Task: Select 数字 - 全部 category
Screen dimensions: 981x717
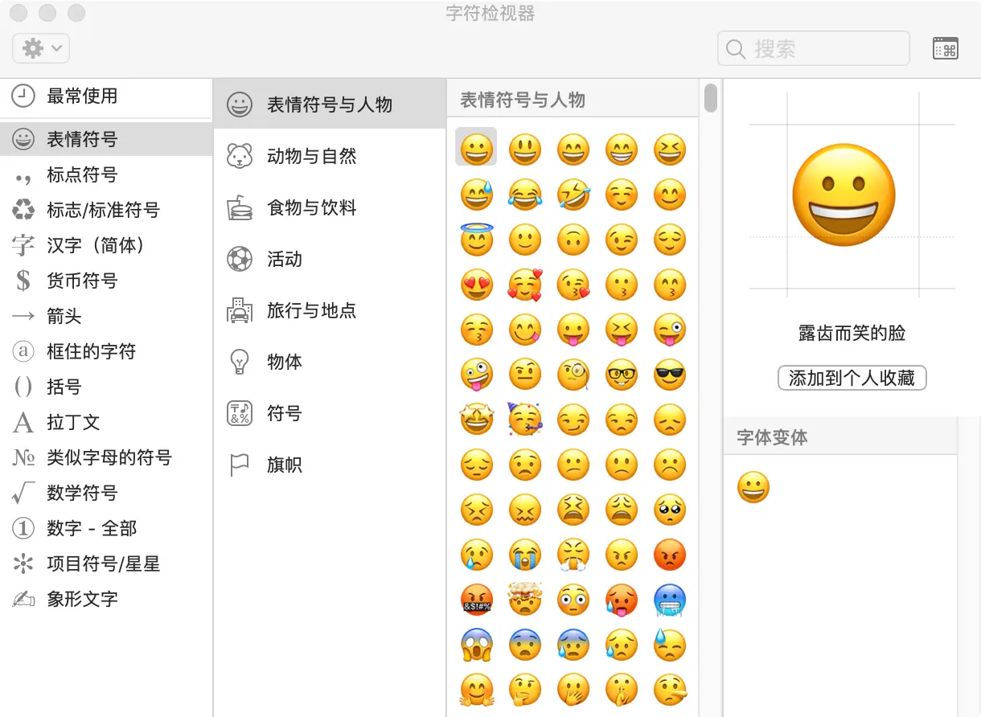Action: pos(106,528)
